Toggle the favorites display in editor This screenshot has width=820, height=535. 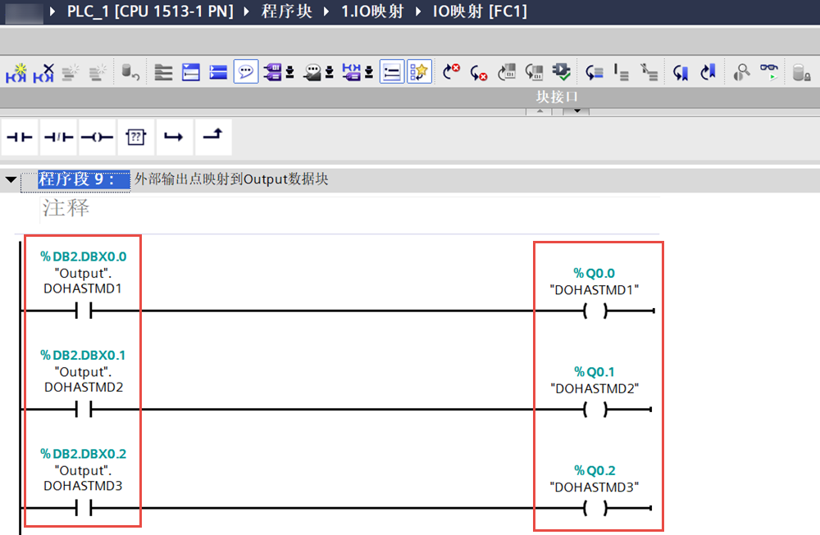[x=419, y=72]
